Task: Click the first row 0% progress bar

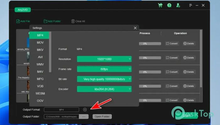Action: pos(150,44)
